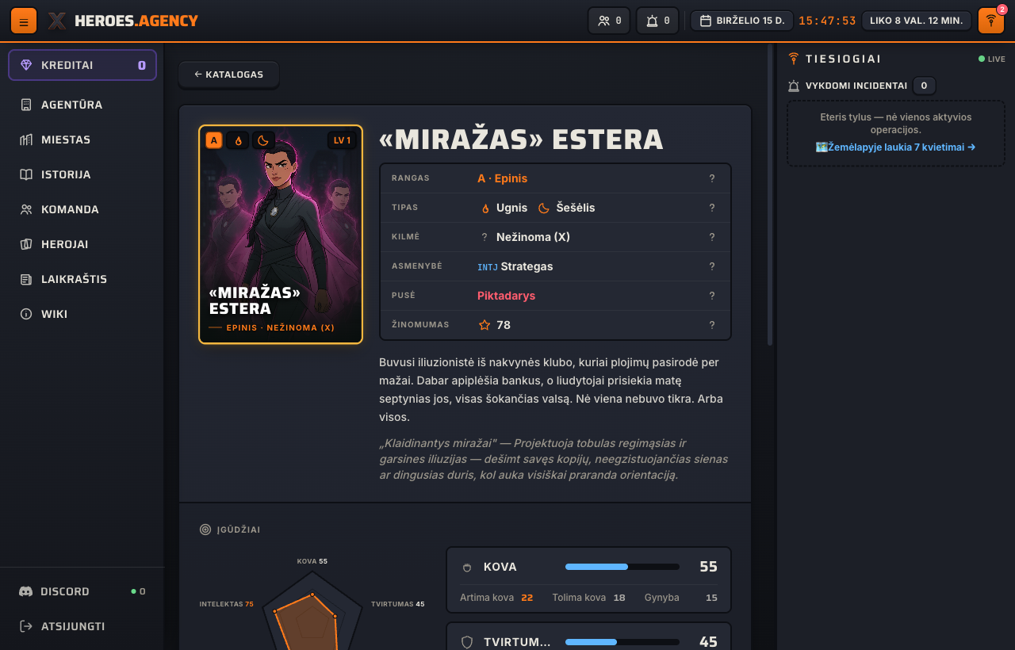Viewport: 1015px width, 650px height.
Task: Click the Artima kova 22 stat
Action: pos(496,598)
